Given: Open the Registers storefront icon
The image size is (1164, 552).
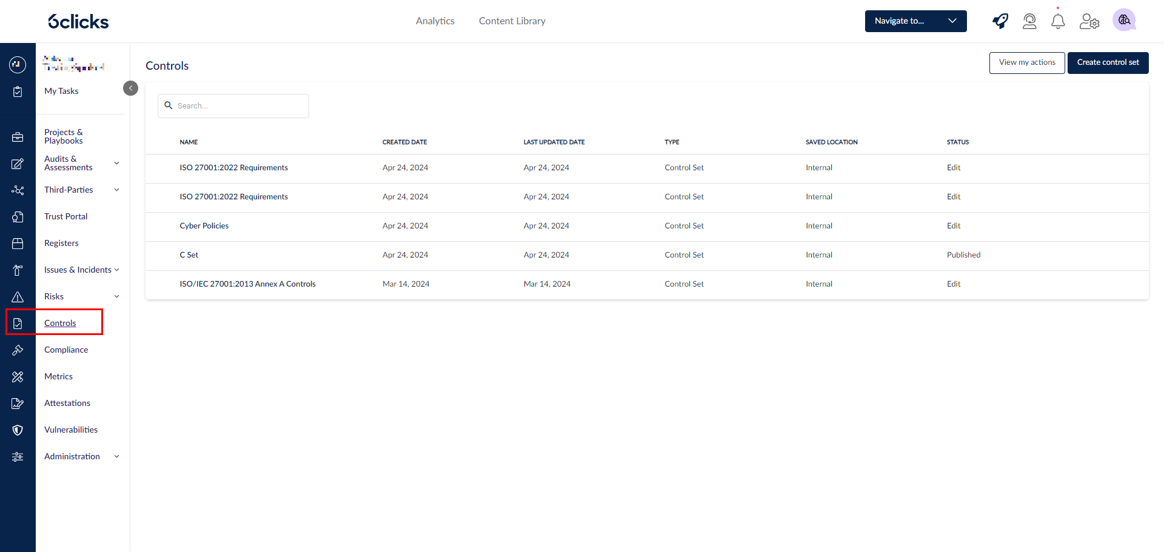Looking at the screenshot, I should coord(18,244).
